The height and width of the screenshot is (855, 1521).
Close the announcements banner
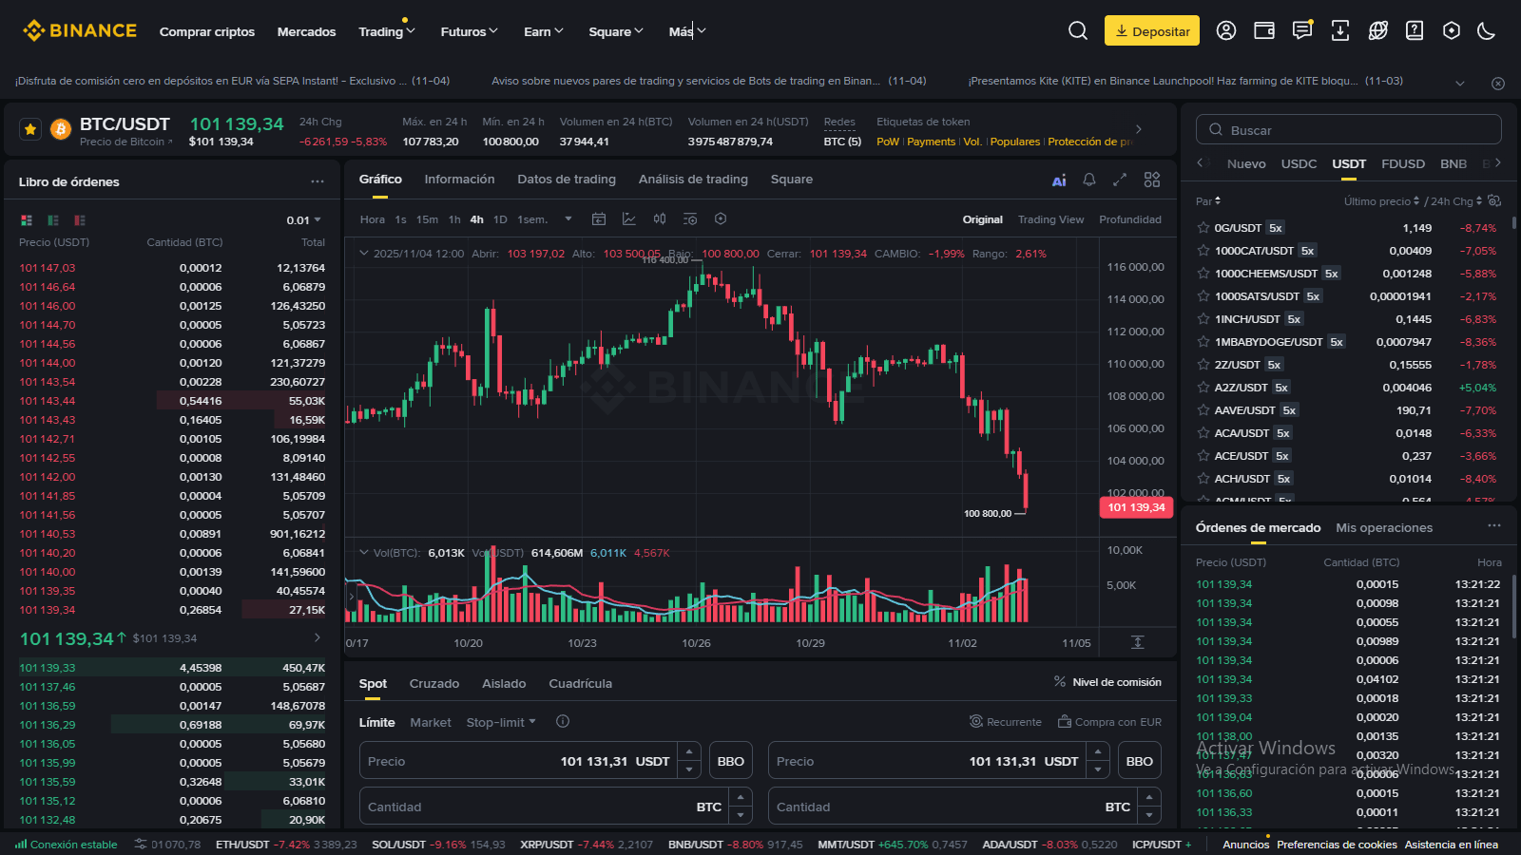pos(1498,84)
